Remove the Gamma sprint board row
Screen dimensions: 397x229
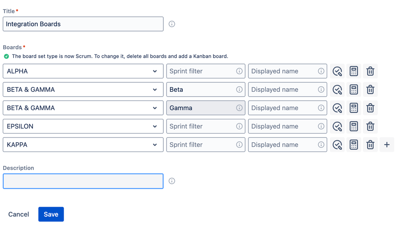coord(370,108)
